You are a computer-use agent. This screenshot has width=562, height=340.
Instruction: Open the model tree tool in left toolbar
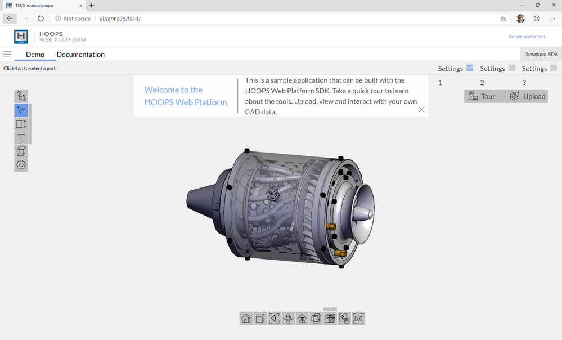21,96
